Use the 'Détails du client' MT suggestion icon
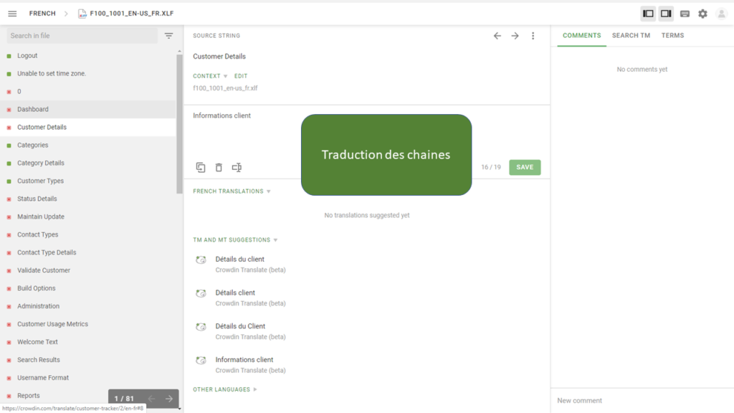 click(201, 260)
